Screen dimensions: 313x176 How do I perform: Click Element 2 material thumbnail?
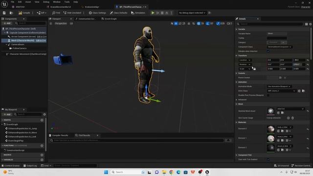pos(270,148)
